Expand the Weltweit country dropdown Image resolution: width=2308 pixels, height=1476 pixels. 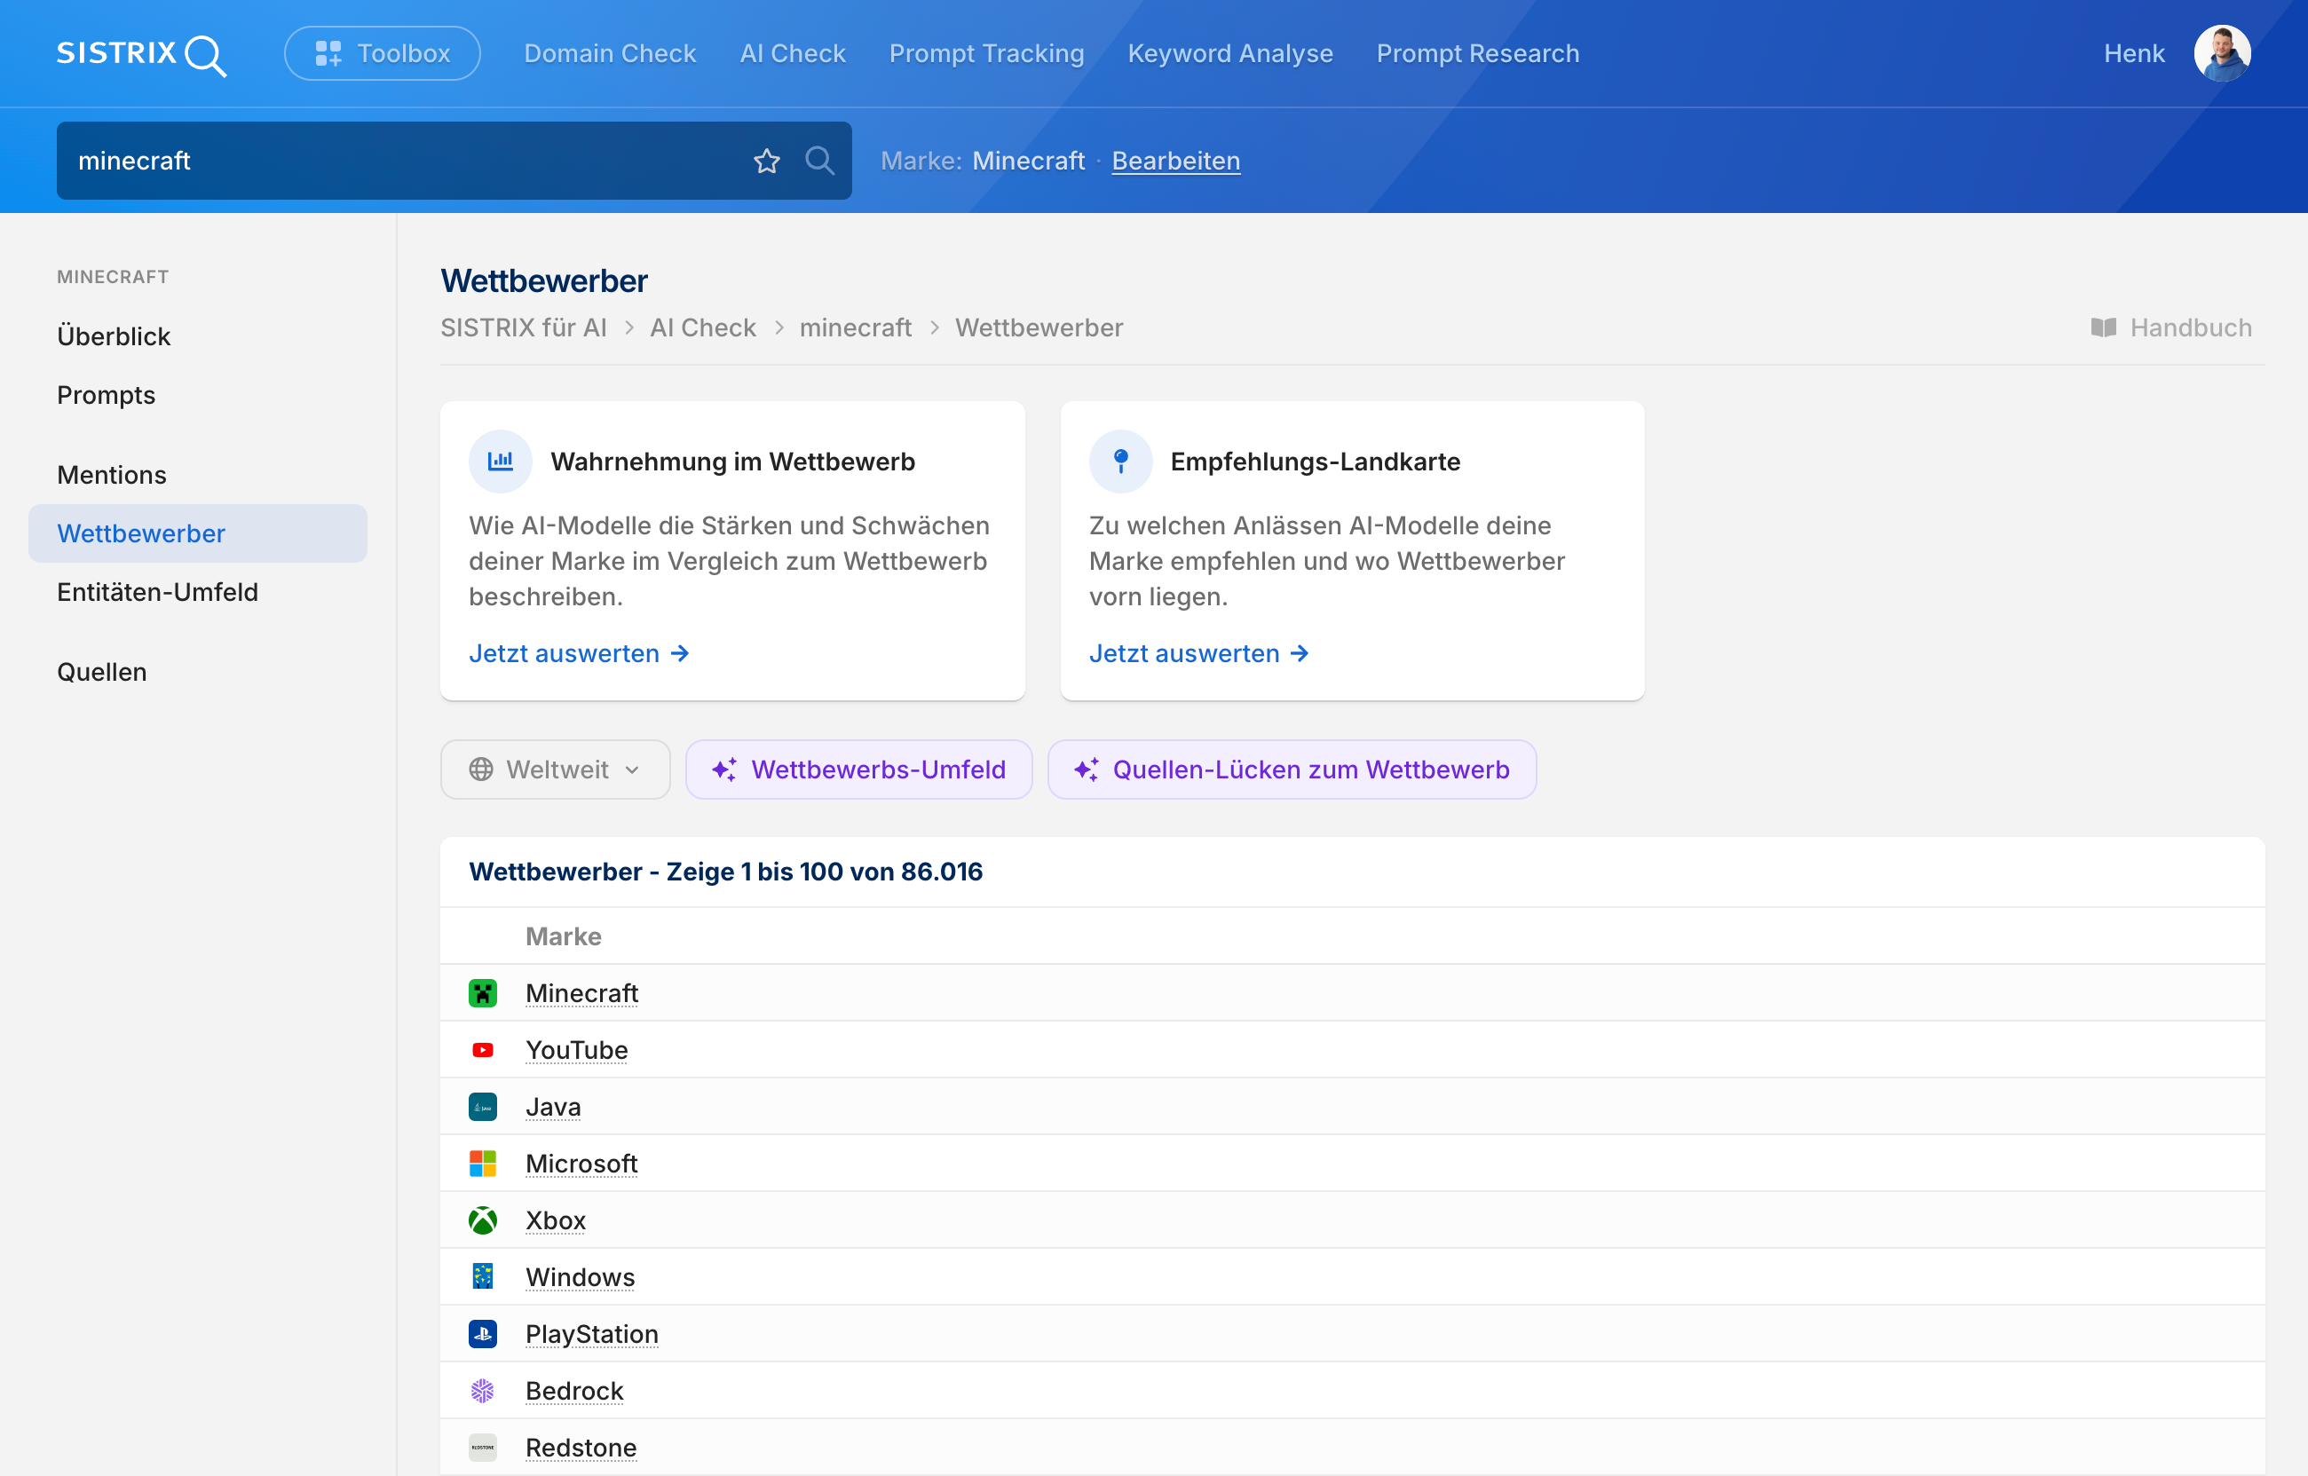pos(555,770)
